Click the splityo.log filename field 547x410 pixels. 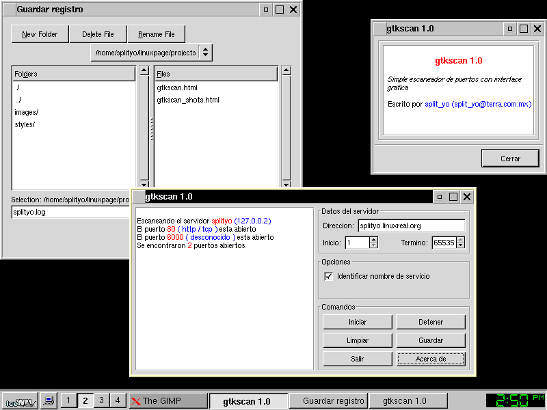pyautogui.click(x=71, y=212)
